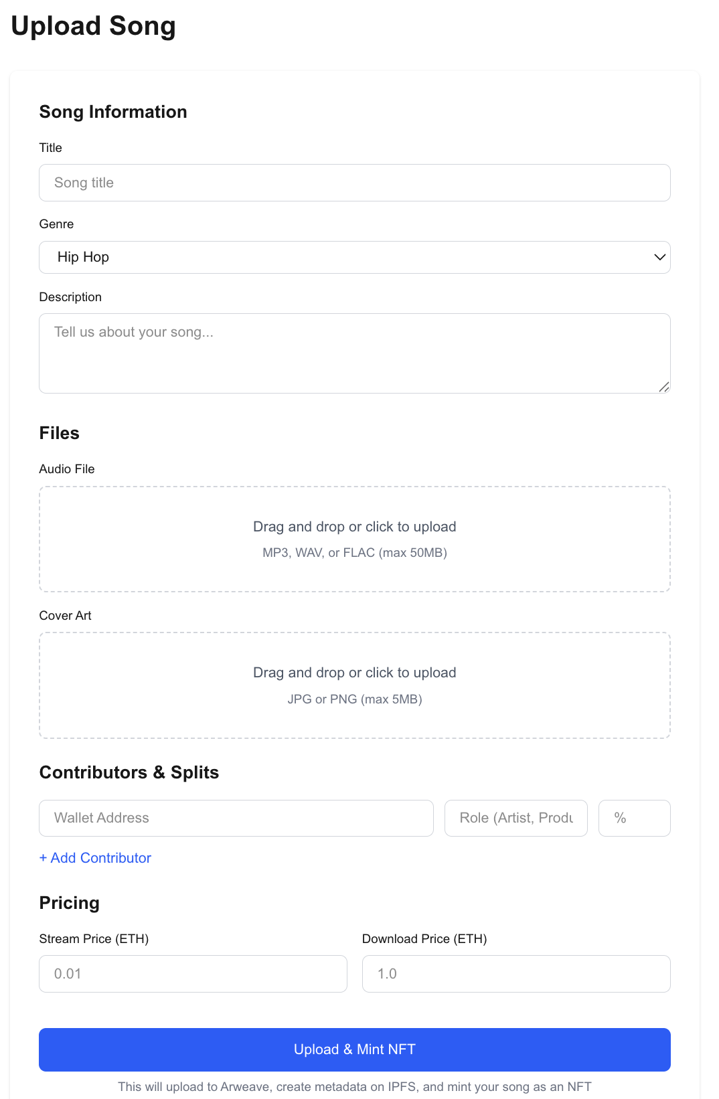This screenshot has width=719, height=1099.
Task: Click the Arweave upload disclaimer text
Action: click(354, 1086)
